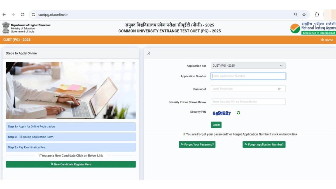336x189 pixels.
Task: Click the Government of India emblem
Action: point(6,28)
